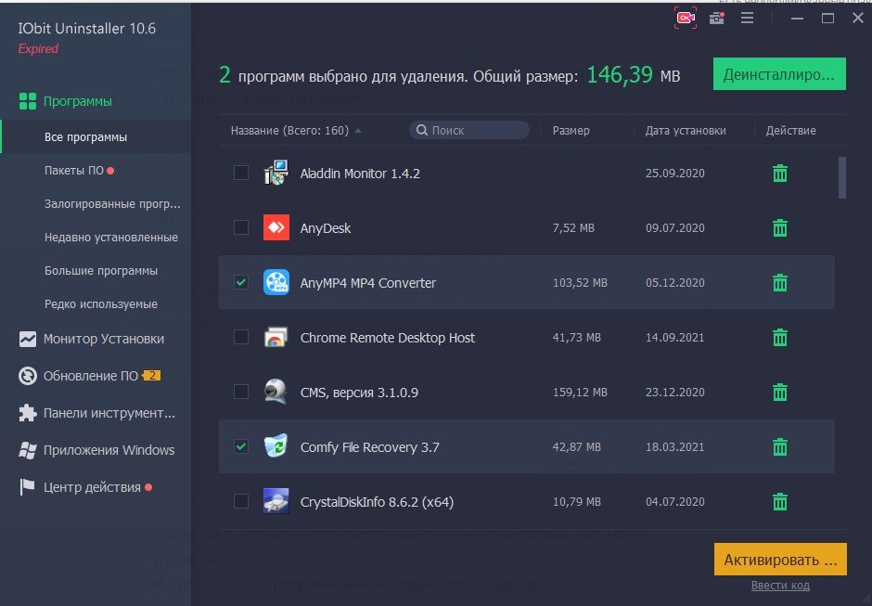Image resolution: width=872 pixels, height=606 pixels.
Task: Click the trash icon for AnyDesk
Action: [x=779, y=227]
